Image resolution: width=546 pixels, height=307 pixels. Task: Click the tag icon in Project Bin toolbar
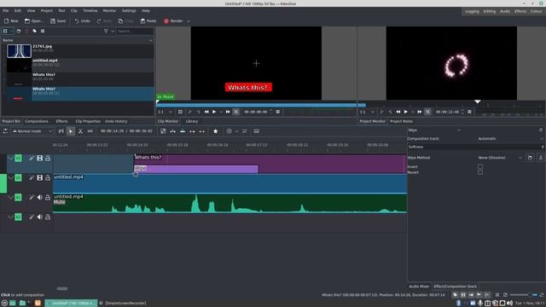tap(34, 31)
